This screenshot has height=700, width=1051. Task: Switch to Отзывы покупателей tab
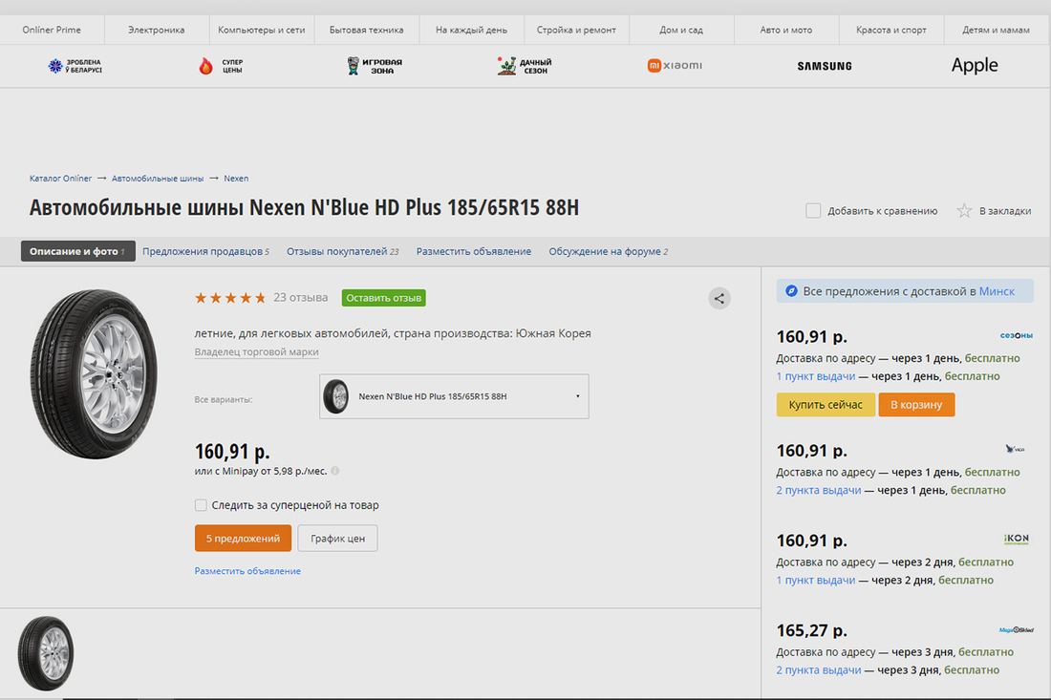click(342, 251)
